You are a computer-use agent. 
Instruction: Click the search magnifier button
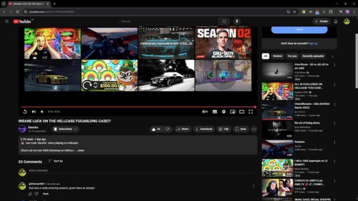coord(224,21)
